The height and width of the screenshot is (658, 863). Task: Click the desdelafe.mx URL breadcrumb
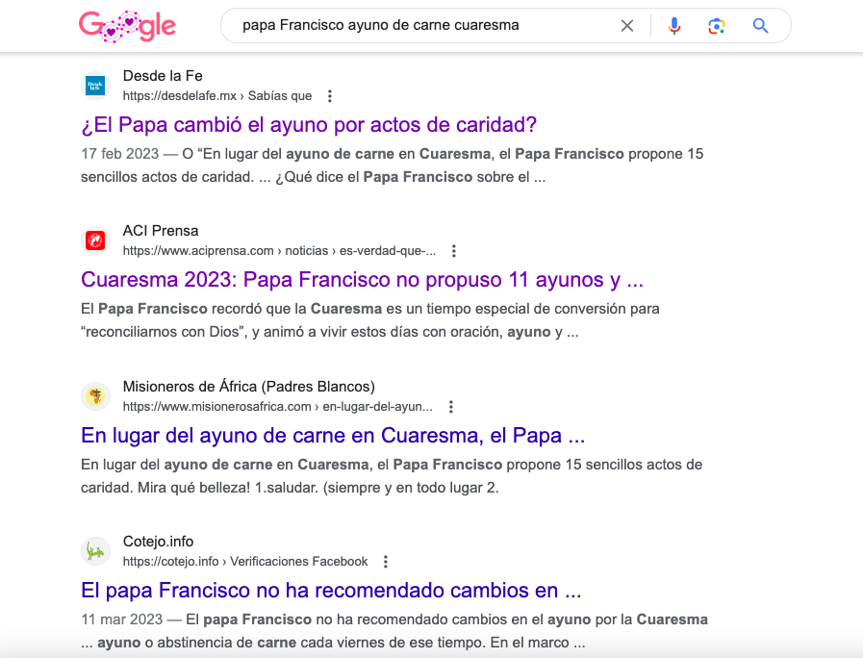(217, 96)
